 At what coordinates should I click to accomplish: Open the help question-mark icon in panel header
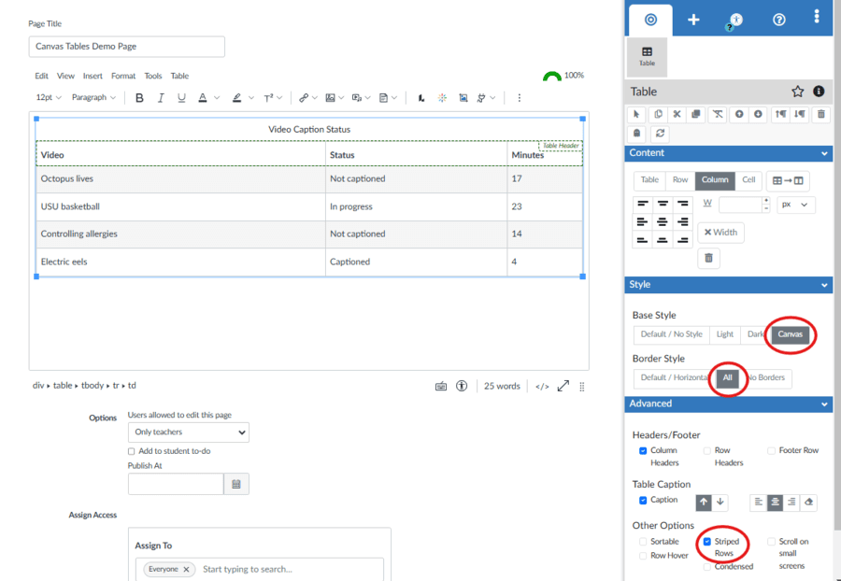point(778,20)
